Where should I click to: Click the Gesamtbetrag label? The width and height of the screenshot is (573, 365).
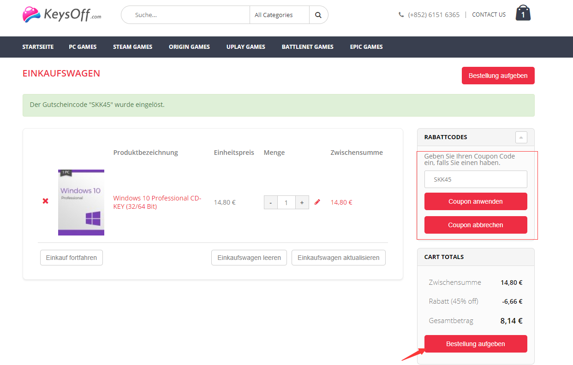[x=451, y=321]
